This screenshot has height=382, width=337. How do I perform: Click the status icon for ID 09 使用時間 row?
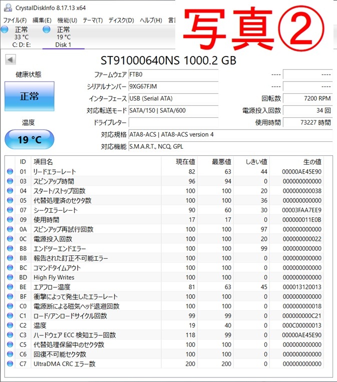pos(10,219)
